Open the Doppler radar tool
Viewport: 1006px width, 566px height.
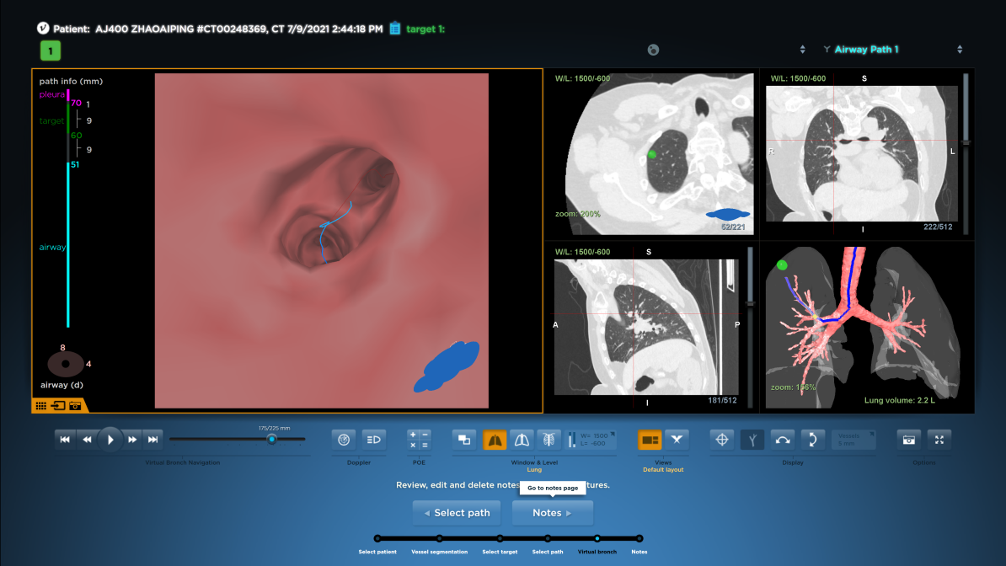coord(343,439)
